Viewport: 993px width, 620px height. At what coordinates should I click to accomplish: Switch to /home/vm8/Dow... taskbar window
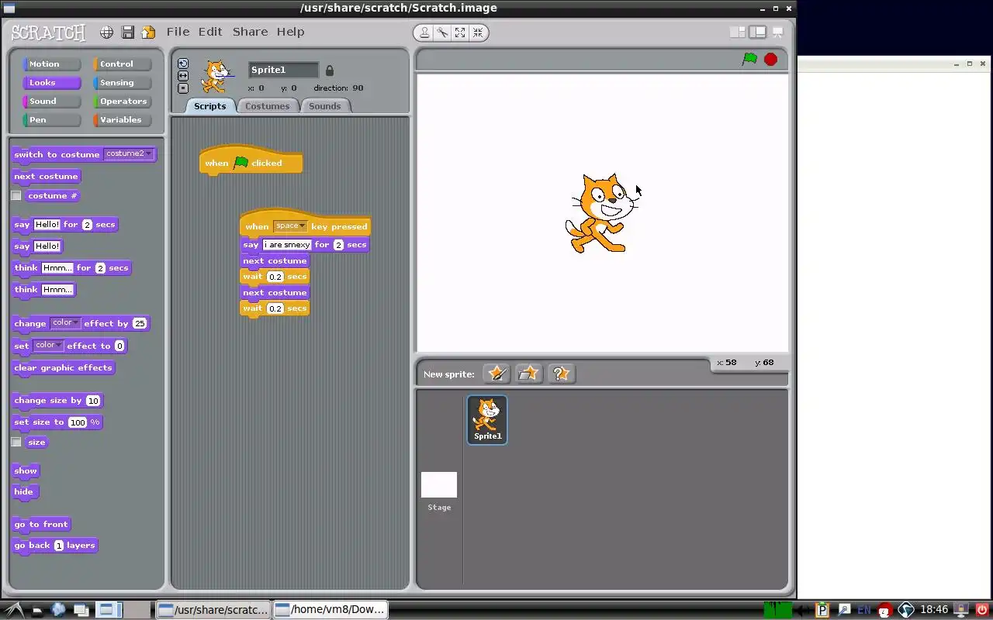[330, 609]
